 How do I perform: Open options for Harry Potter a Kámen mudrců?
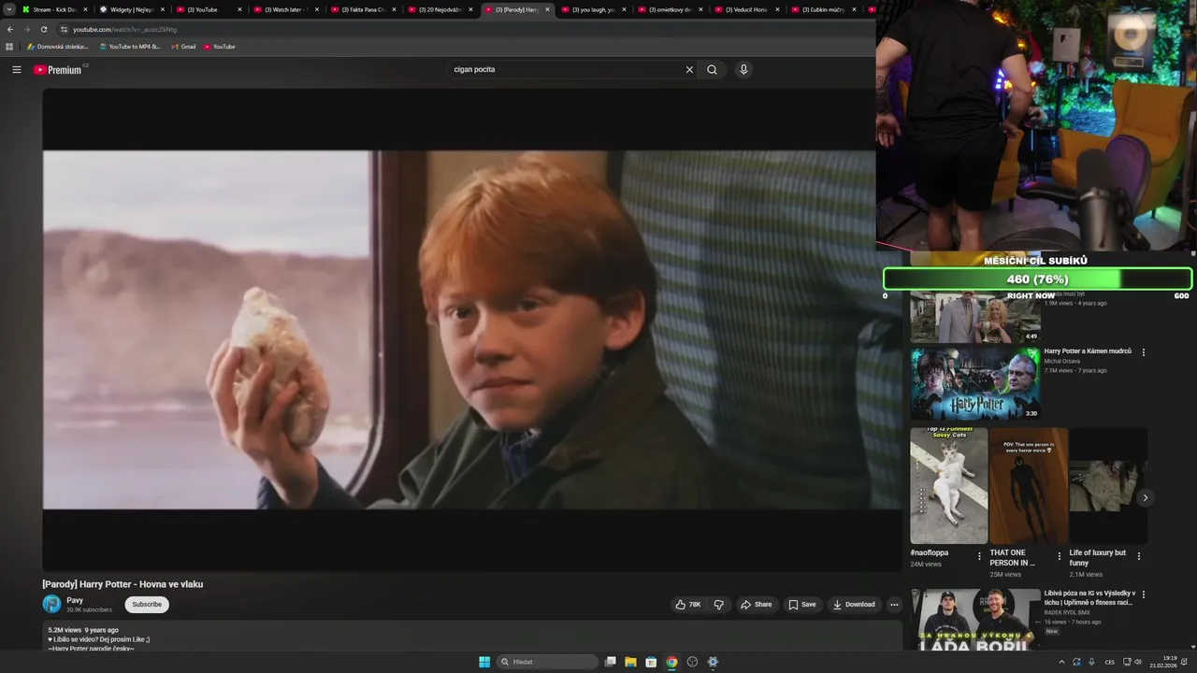[x=1143, y=352]
